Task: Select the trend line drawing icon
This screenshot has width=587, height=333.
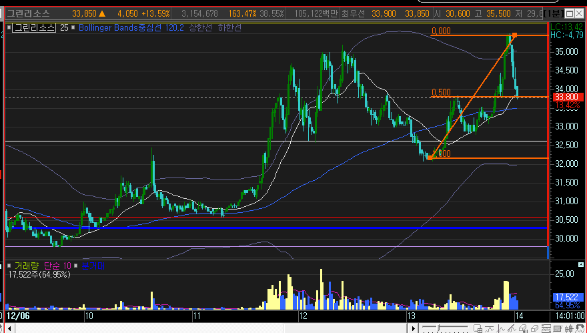Action: pyautogui.click(x=512, y=329)
